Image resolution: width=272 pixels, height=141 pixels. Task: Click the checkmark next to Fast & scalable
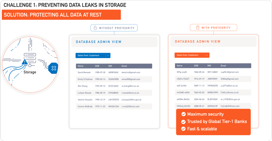click(184, 129)
